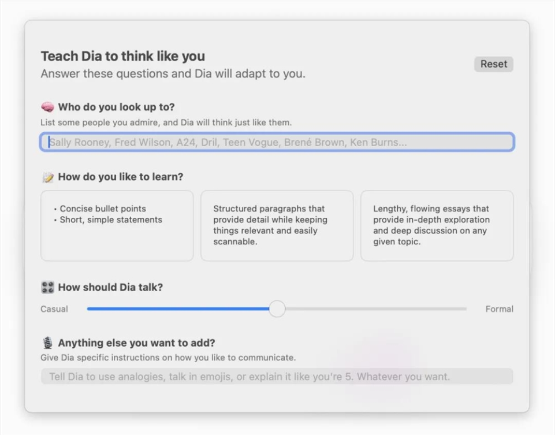Click the brain emoji icon
Viewport: 555px width, 435px height.
(x=47, y=107)
